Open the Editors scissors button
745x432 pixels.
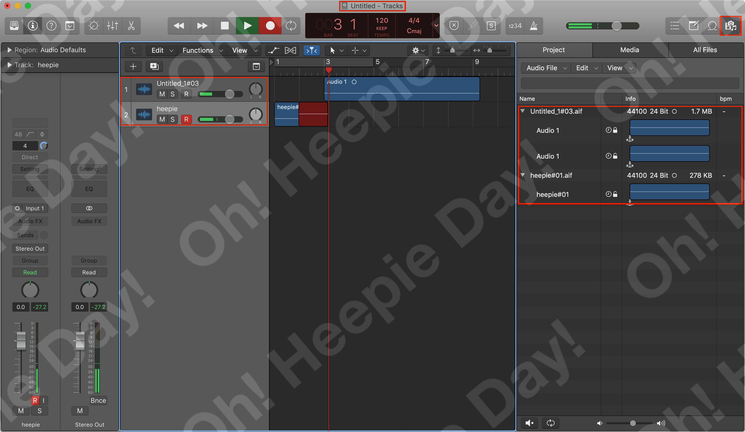tap(131, 26)
